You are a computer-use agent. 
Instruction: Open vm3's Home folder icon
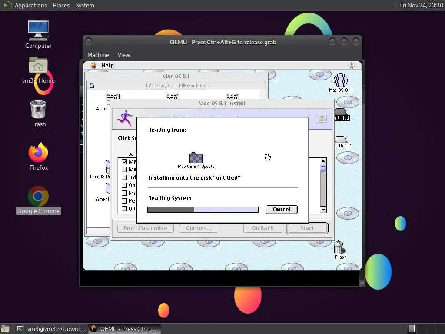(38, 70)
